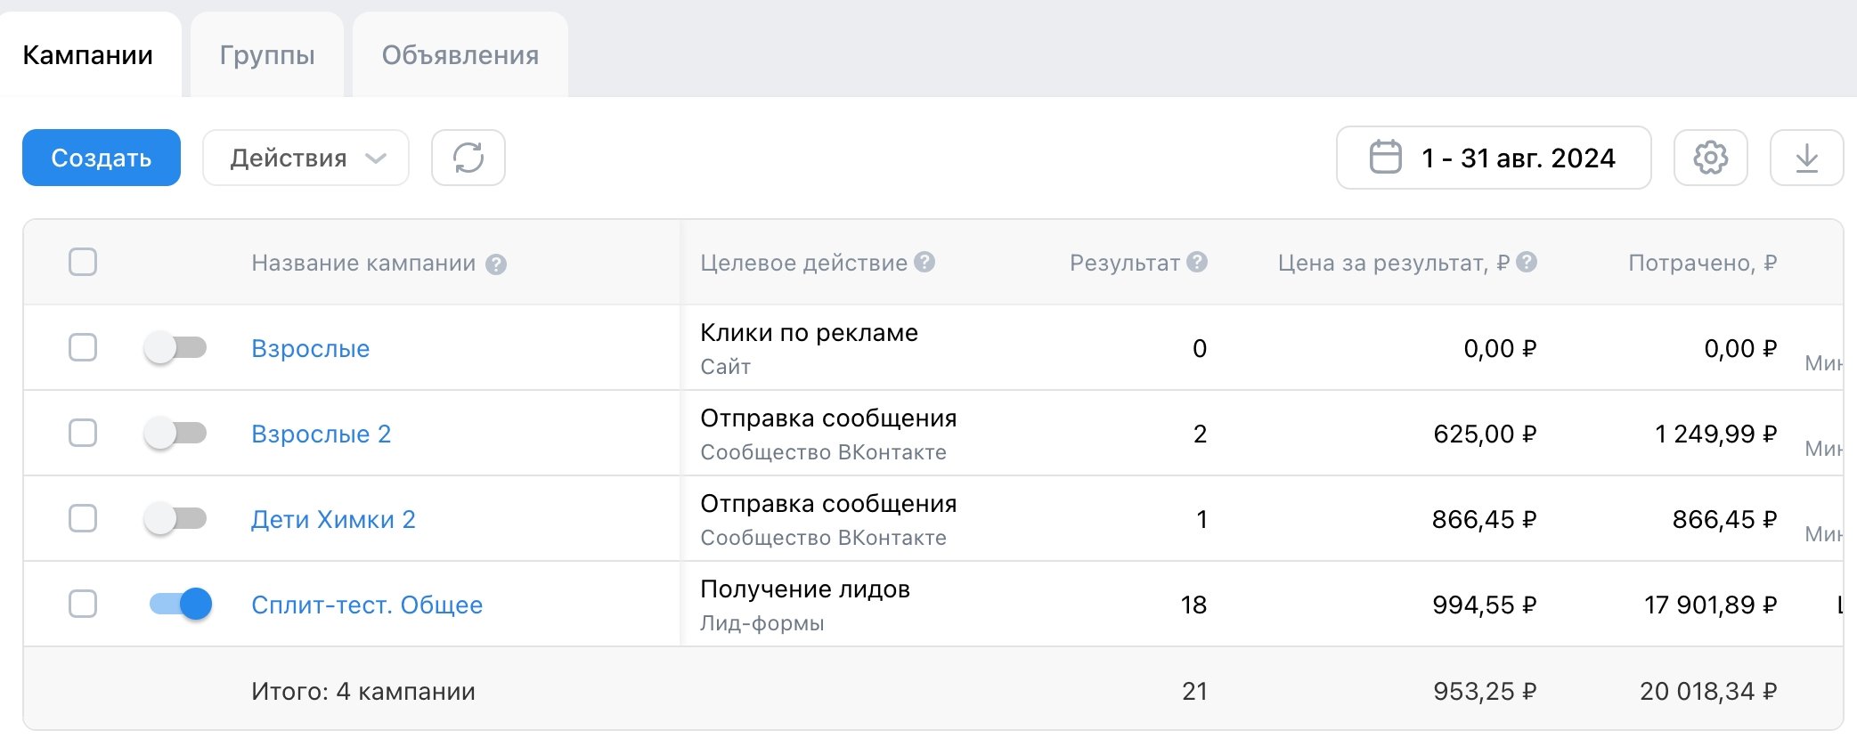Click the refresh campaigns icon
1857x755 pixels.
[x=468, y=158]
